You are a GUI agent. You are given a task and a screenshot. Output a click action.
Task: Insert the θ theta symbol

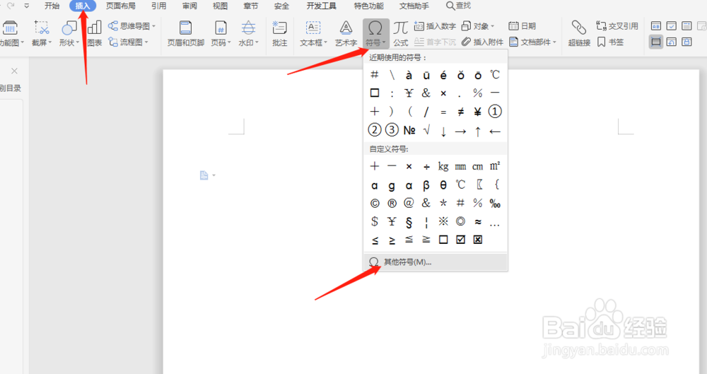pos(443,185)
